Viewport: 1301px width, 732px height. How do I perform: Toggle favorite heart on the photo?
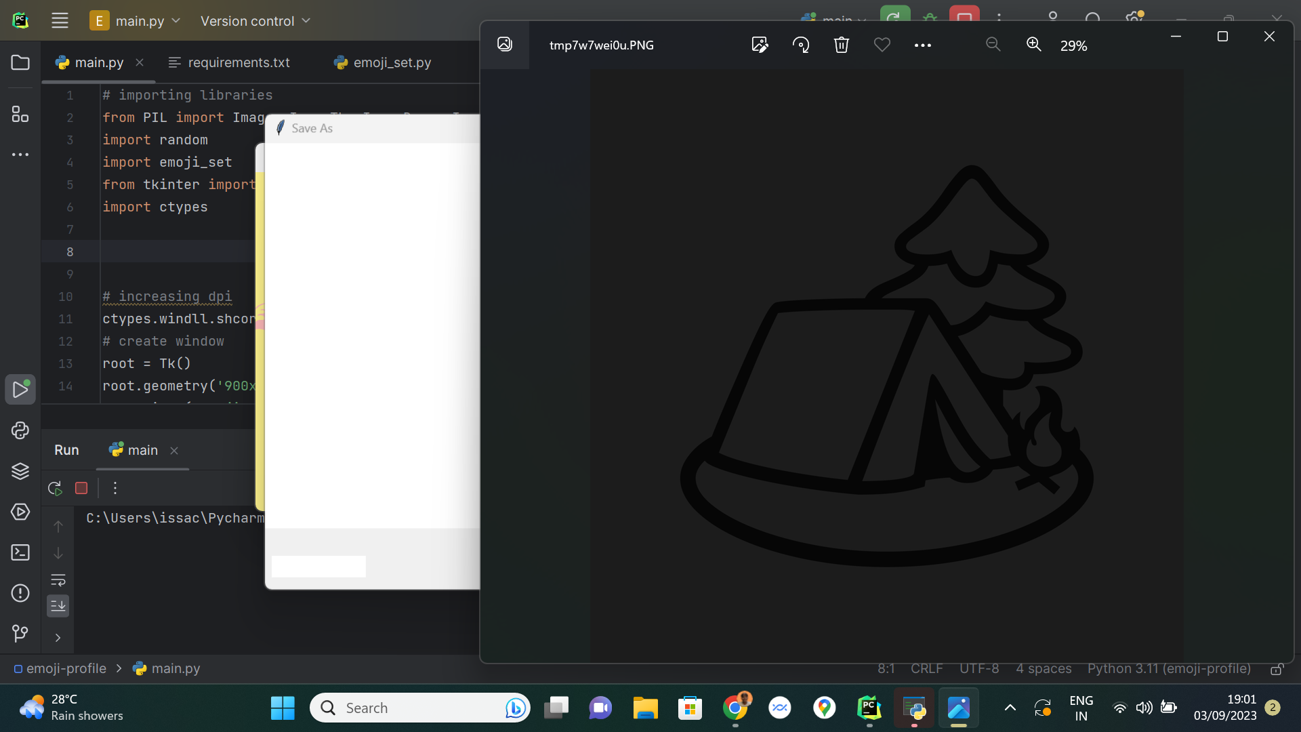(882, 45)
